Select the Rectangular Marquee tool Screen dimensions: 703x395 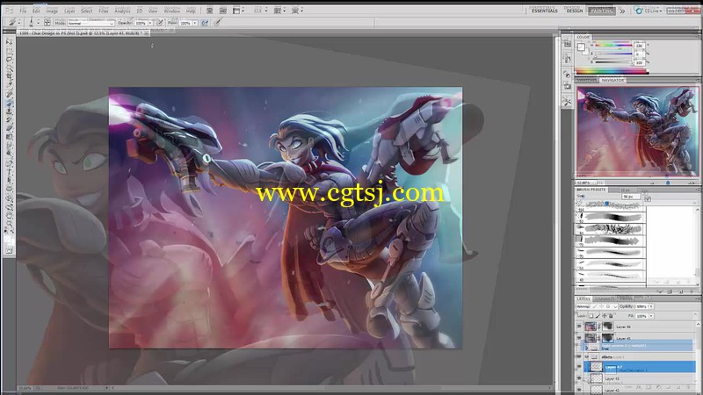pyautogui.click(x=9, y=51)
